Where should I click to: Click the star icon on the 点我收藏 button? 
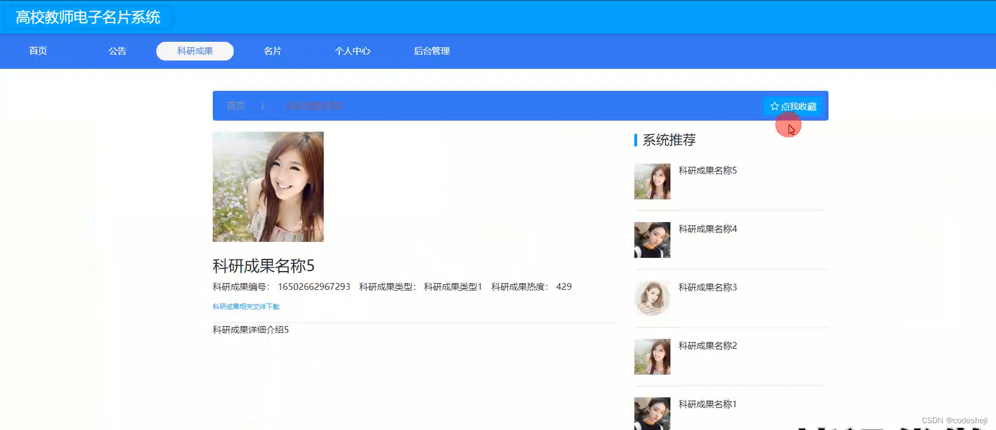pyautogui.click(x=774, y=106)
